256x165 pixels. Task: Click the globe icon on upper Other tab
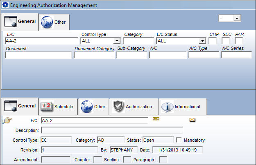pyautogui.click(x=47, y=22)
